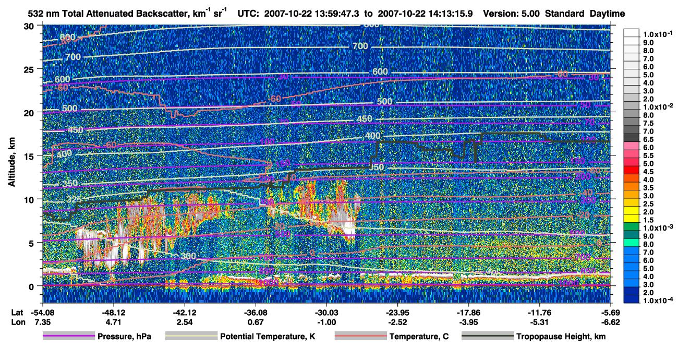Select longitude value '7.35'

coord(42,322)
